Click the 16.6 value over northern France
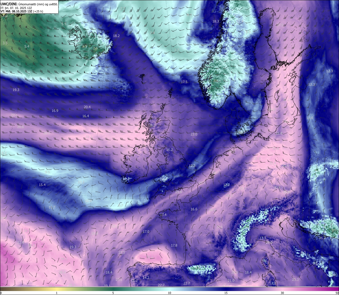The height and width of the screenshot is (295, 339). 194,209
